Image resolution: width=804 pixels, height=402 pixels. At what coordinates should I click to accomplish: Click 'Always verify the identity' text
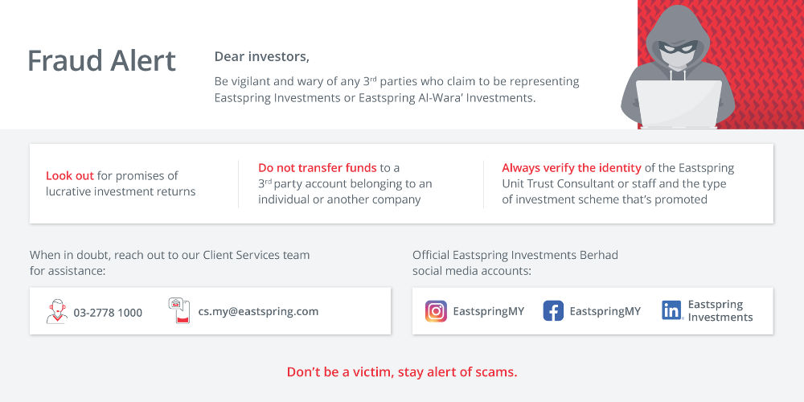572,168
